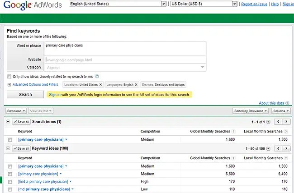This screenshot has width=294, height=193.
Task: Sort Keyword ideas by Competition header
Action: coord(150,158)
